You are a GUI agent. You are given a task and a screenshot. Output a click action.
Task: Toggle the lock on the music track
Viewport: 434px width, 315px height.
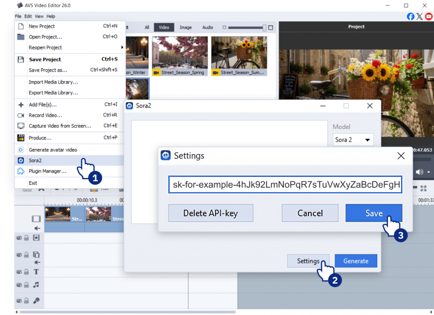pyautogui.click(x=26, y=284)
